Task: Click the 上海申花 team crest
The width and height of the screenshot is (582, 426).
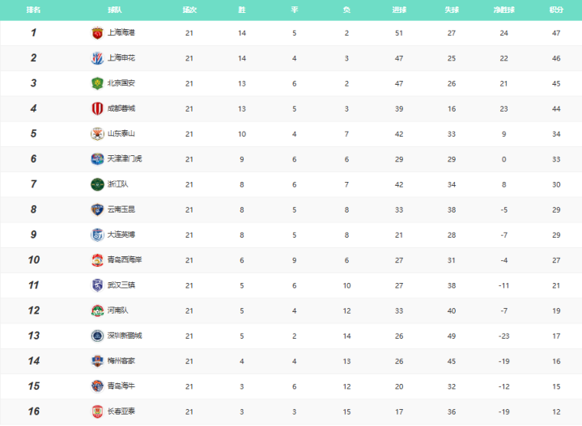Action: click(97, 58)
